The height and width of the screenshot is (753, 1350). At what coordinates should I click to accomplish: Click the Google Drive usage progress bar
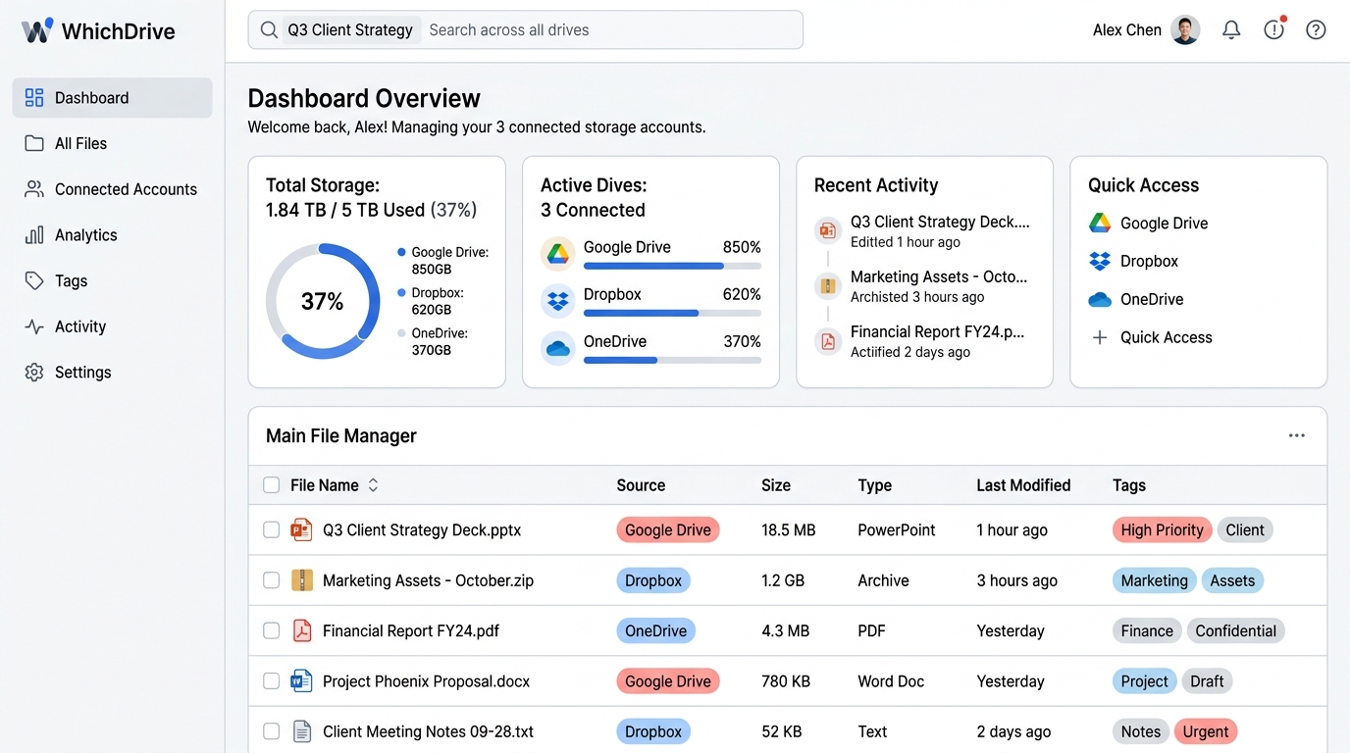pos(672,266)
